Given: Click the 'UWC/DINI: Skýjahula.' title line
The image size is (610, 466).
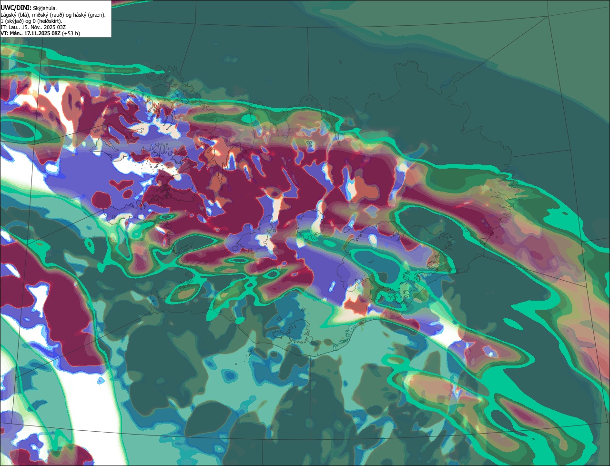Looking at the screenshot, I should (29, 8).
